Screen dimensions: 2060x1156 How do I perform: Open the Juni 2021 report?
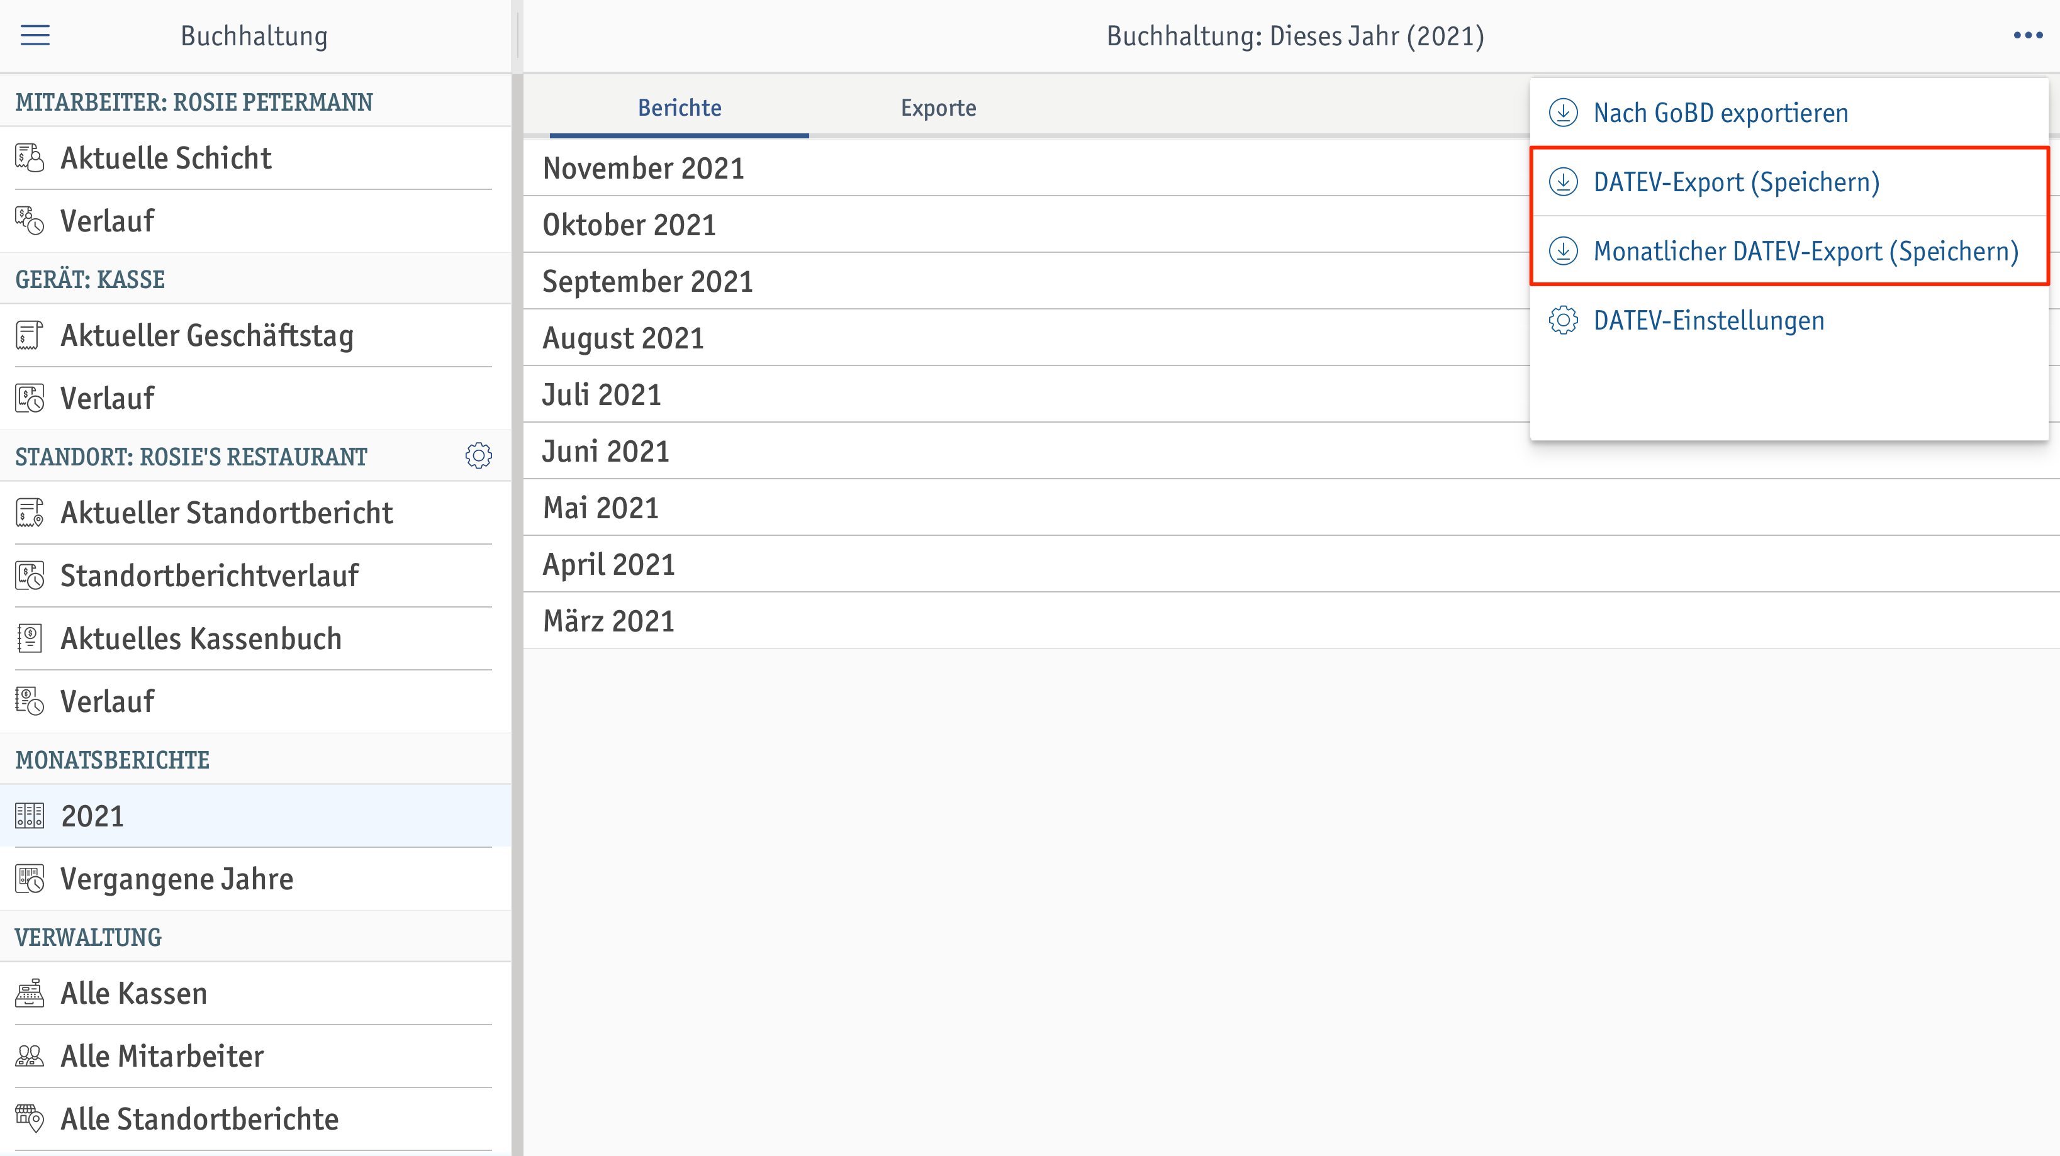pyautogui.click(x=1292, y=451)
